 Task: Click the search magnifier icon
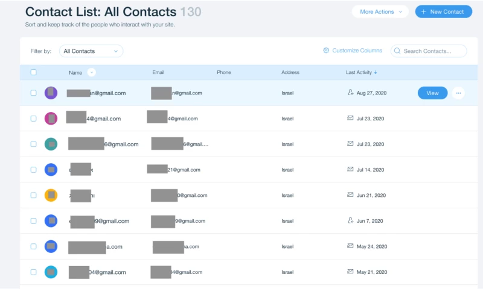(x=397, y=51)
